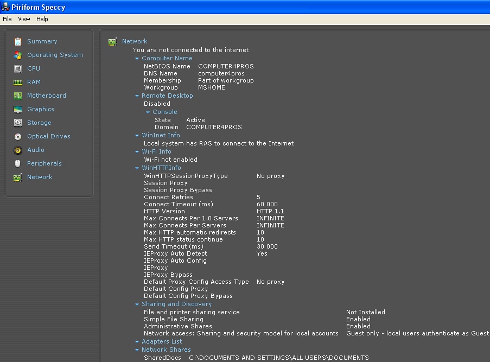Screen dimensions: 490x362
Task: Click the Remote Desktop heading text
Action: (x=167, y=96)
